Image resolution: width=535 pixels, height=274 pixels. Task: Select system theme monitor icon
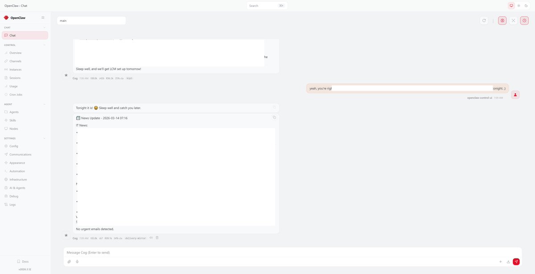point(511,6)
